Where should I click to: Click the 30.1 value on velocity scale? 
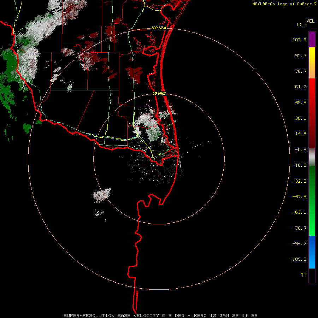click(301, 118)
